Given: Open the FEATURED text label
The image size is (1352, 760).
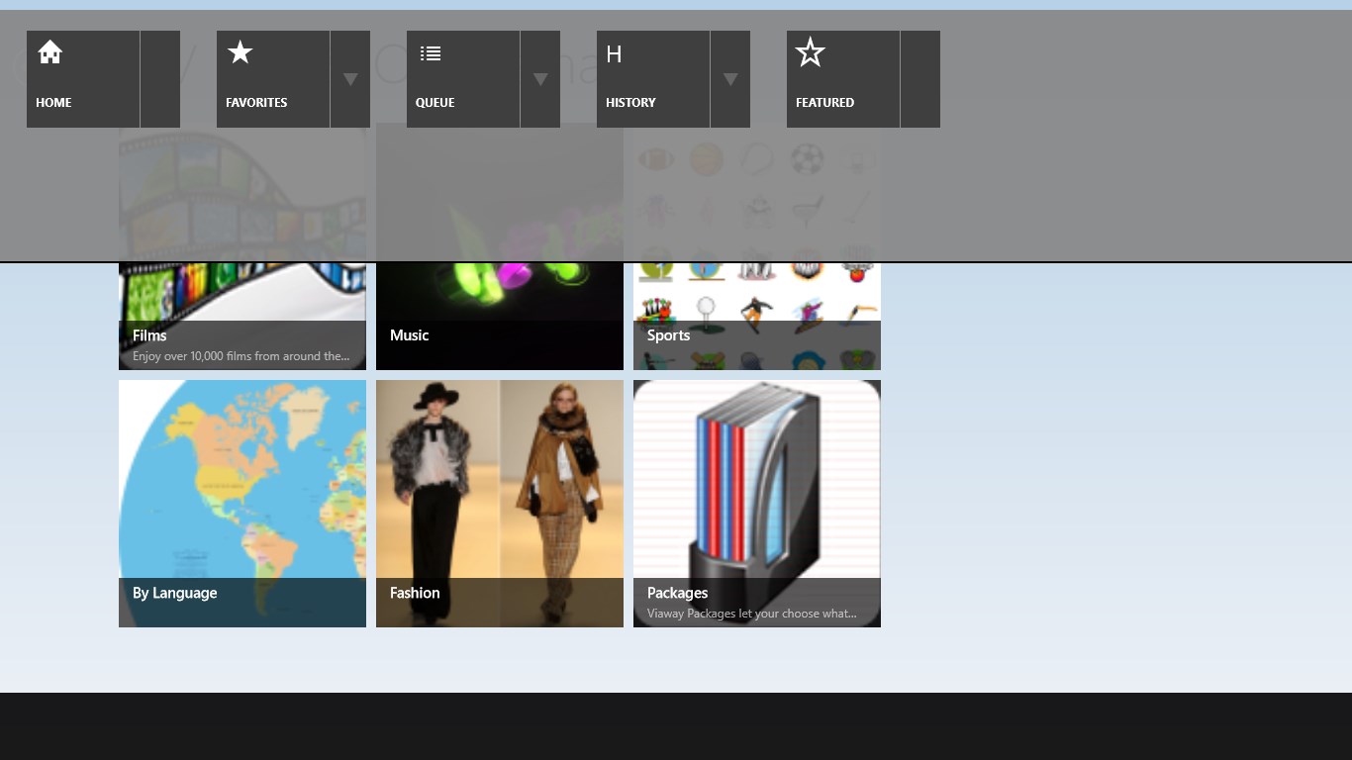Looking at the screenshot, I should (824, 102).
